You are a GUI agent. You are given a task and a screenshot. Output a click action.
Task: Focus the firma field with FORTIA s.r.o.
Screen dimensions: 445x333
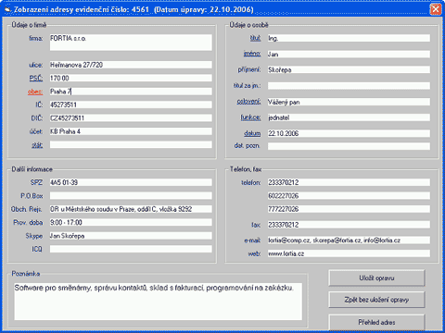131,43
